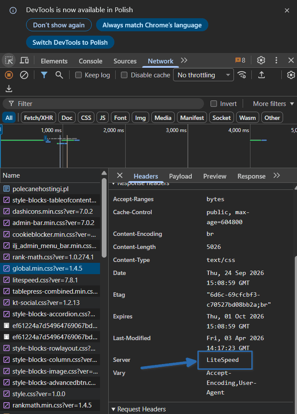Open the Response tab
297x414 pixels.
251,176
